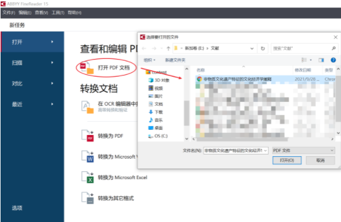The image size is (341, 222).
Task: Click the 新加卷 (E:) breadcrumb
Action: coord(195,48)
